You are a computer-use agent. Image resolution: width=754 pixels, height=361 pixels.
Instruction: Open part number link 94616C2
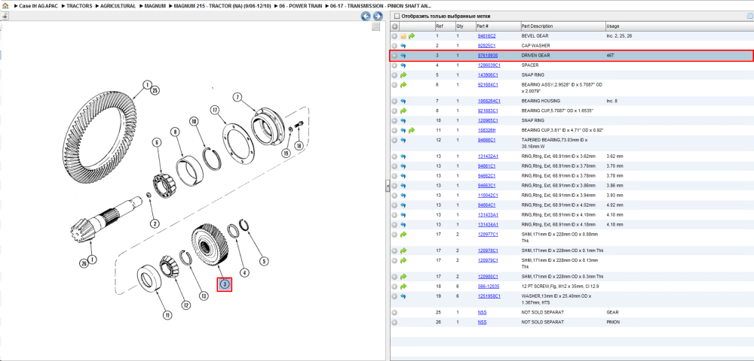(486, 36)
